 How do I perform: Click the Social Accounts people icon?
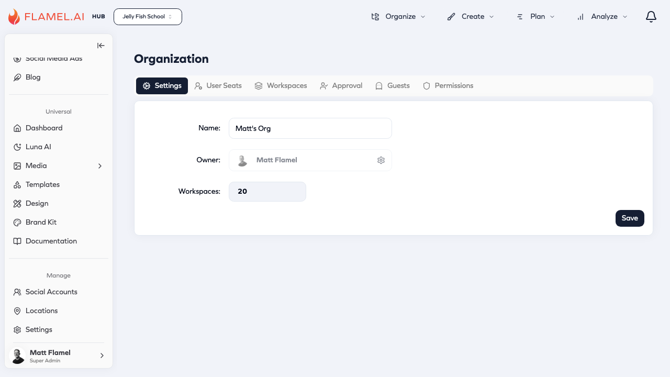[x=17, y=292]
